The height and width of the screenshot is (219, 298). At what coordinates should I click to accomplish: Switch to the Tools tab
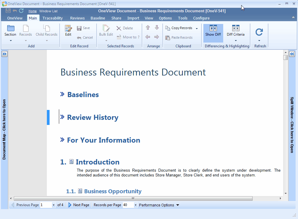[x=183, y=18]
